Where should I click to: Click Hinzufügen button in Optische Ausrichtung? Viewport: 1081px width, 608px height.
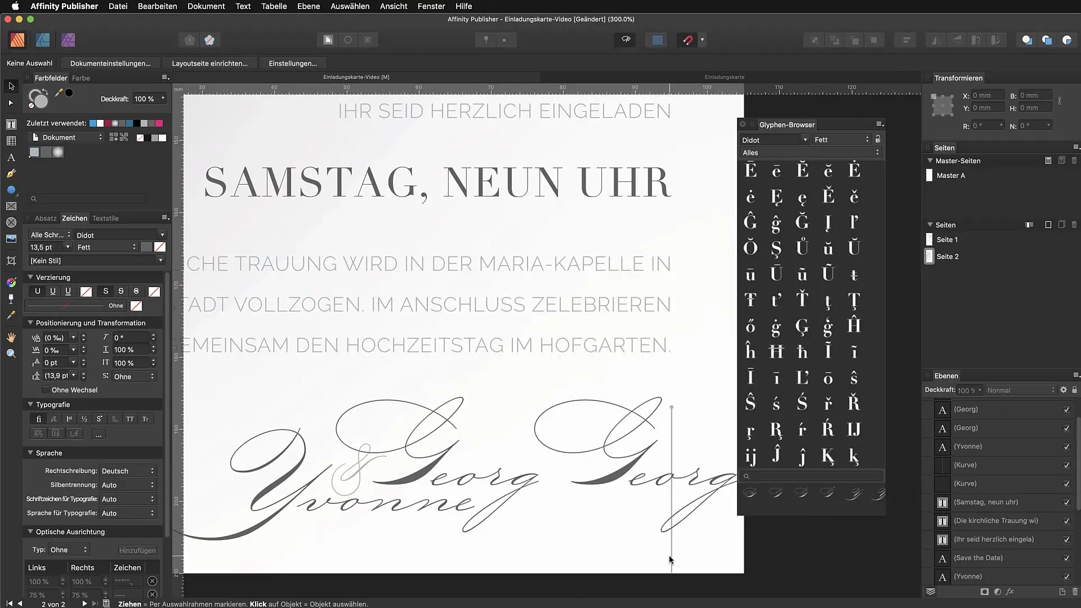[137, 550]
